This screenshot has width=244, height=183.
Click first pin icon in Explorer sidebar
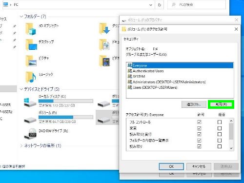click(x=15, y=26)
